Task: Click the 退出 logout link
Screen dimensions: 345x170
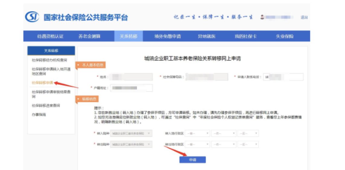Action: [x=304, y=18]
